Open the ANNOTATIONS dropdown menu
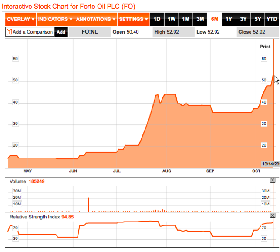 pyautogui.click(x=96, y=19)
